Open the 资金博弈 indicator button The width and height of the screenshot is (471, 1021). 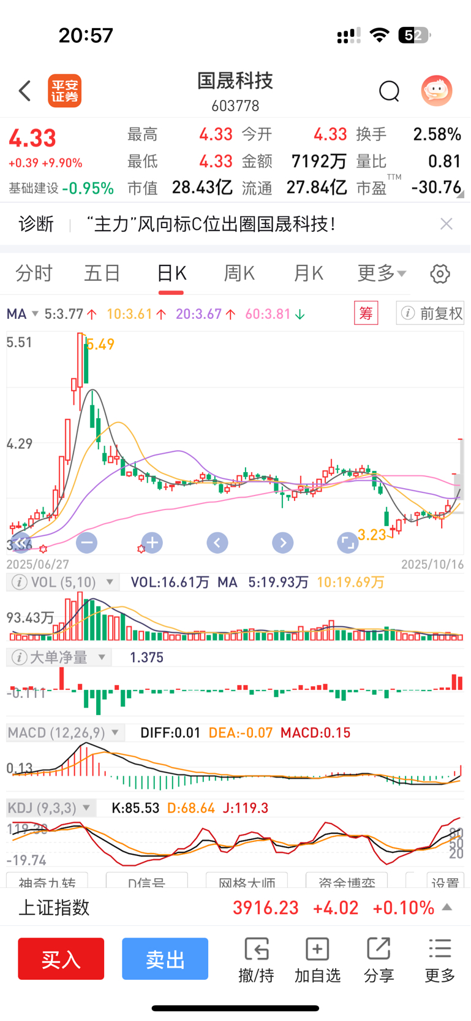[347, 881]
